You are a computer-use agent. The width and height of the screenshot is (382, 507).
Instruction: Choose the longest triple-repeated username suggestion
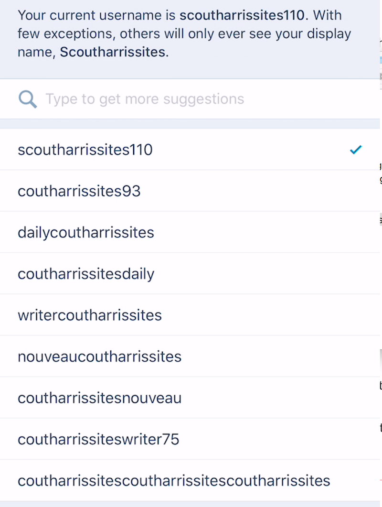173,480
